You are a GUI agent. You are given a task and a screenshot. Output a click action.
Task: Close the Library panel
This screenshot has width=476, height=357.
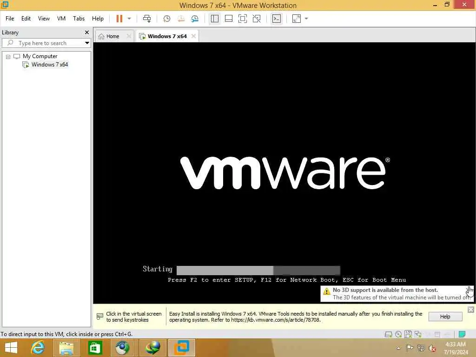(87, 32)
